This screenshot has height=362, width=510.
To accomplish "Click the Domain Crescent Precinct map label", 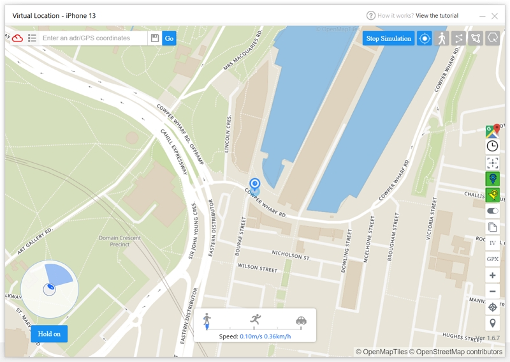I will pyautogui.click(x=120, y=241).
